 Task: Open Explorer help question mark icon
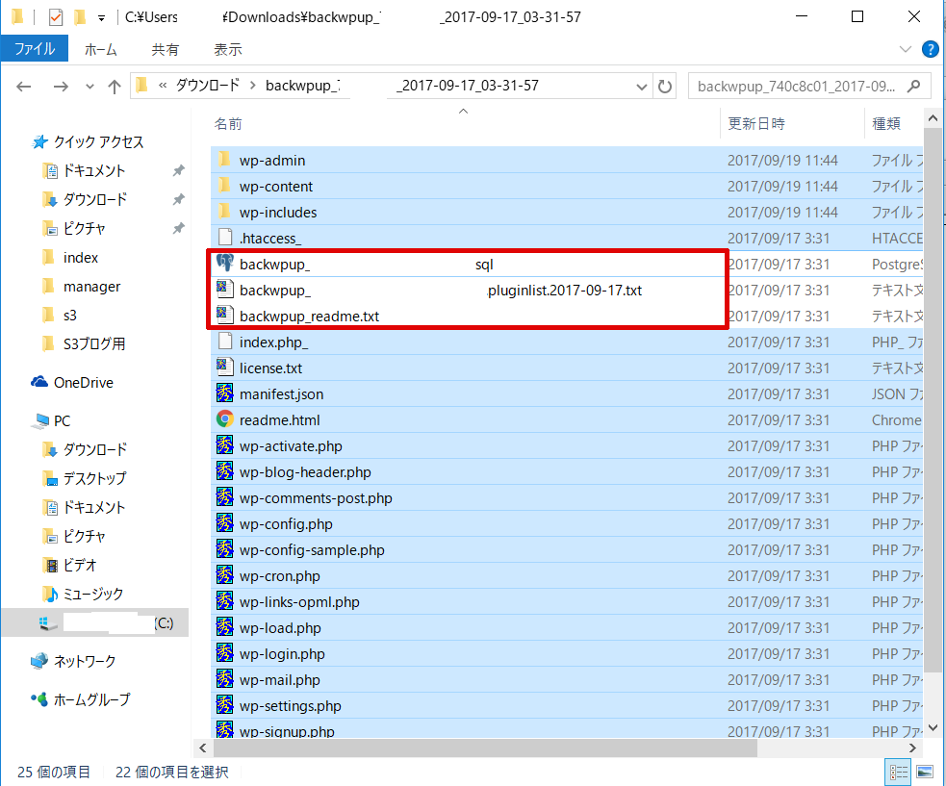930,49
